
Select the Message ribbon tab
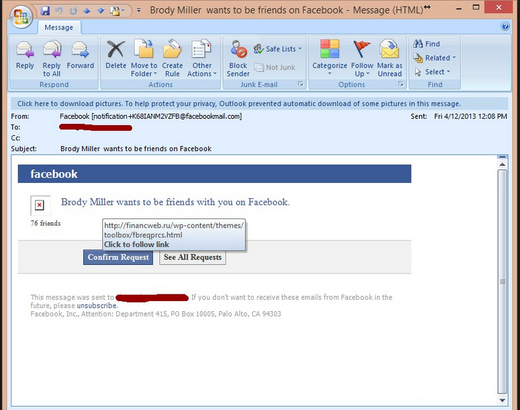tap(59, 28)
